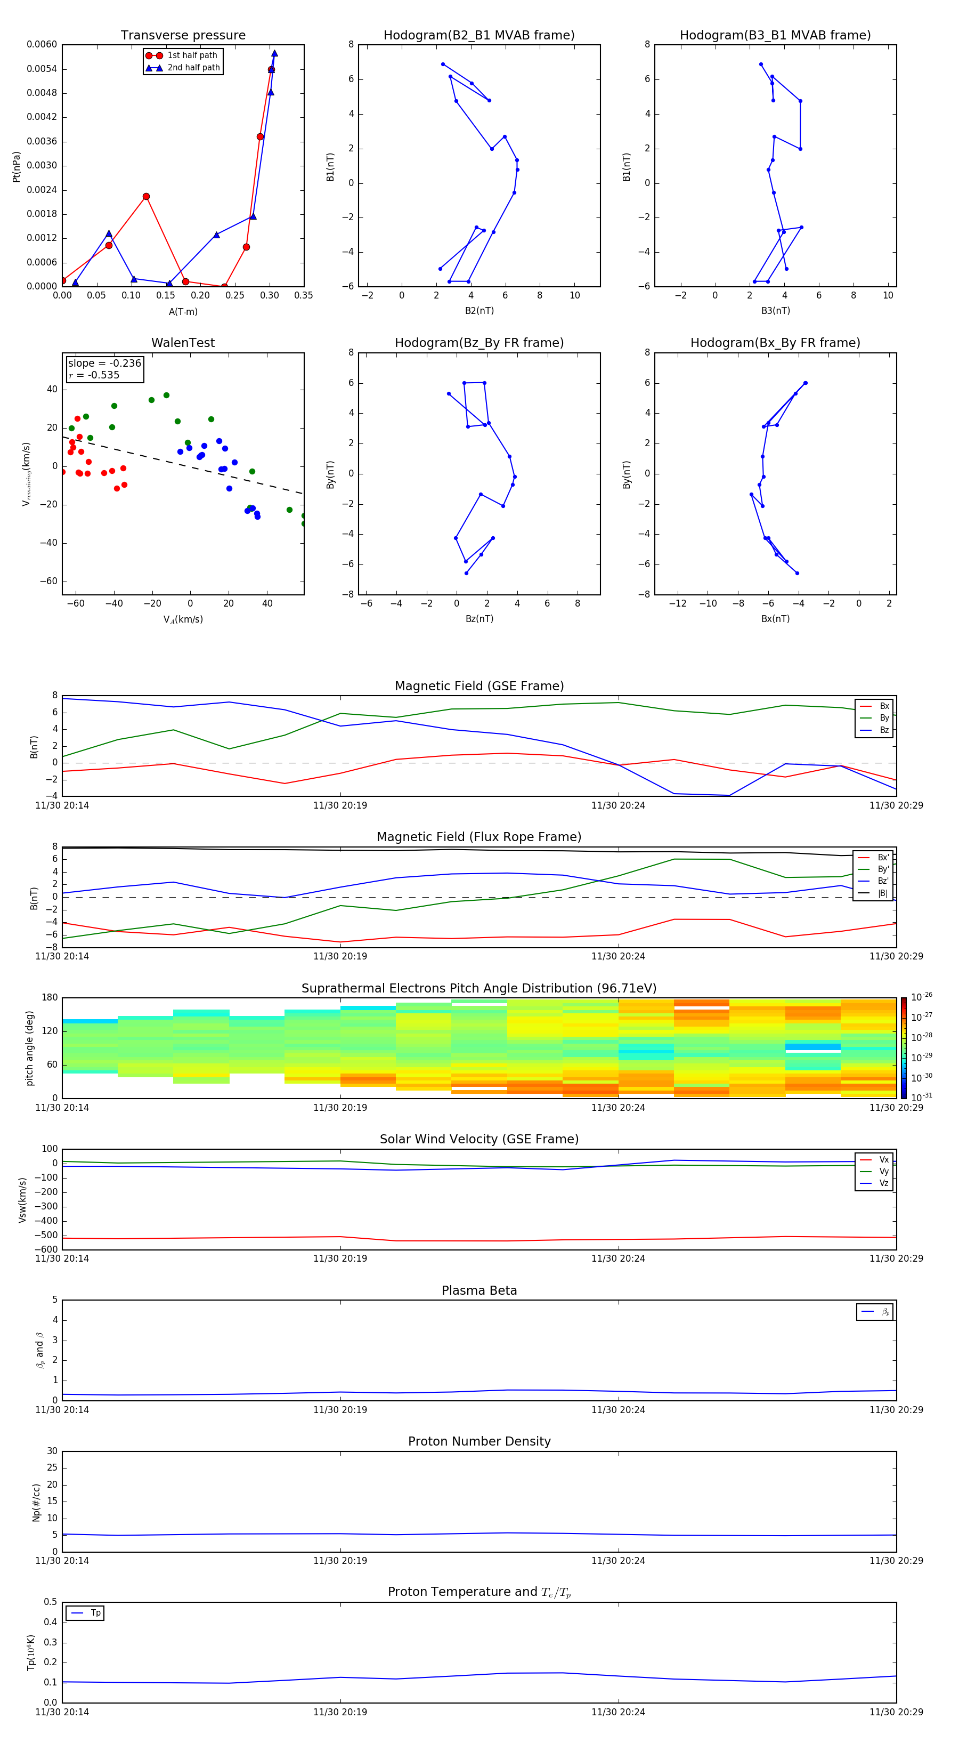Select the "Hodogram(Bz_By FR frame)" title
The image size is (959, 1759).
click(x=479, y=343)
